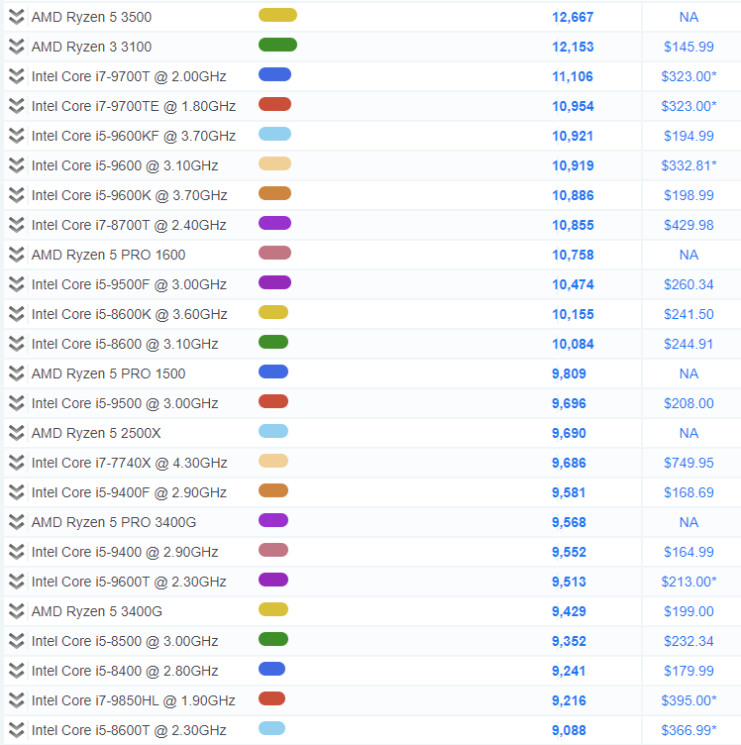Open the Intel Core i7-8700T @ 2.40GHz link

(129, 225)
